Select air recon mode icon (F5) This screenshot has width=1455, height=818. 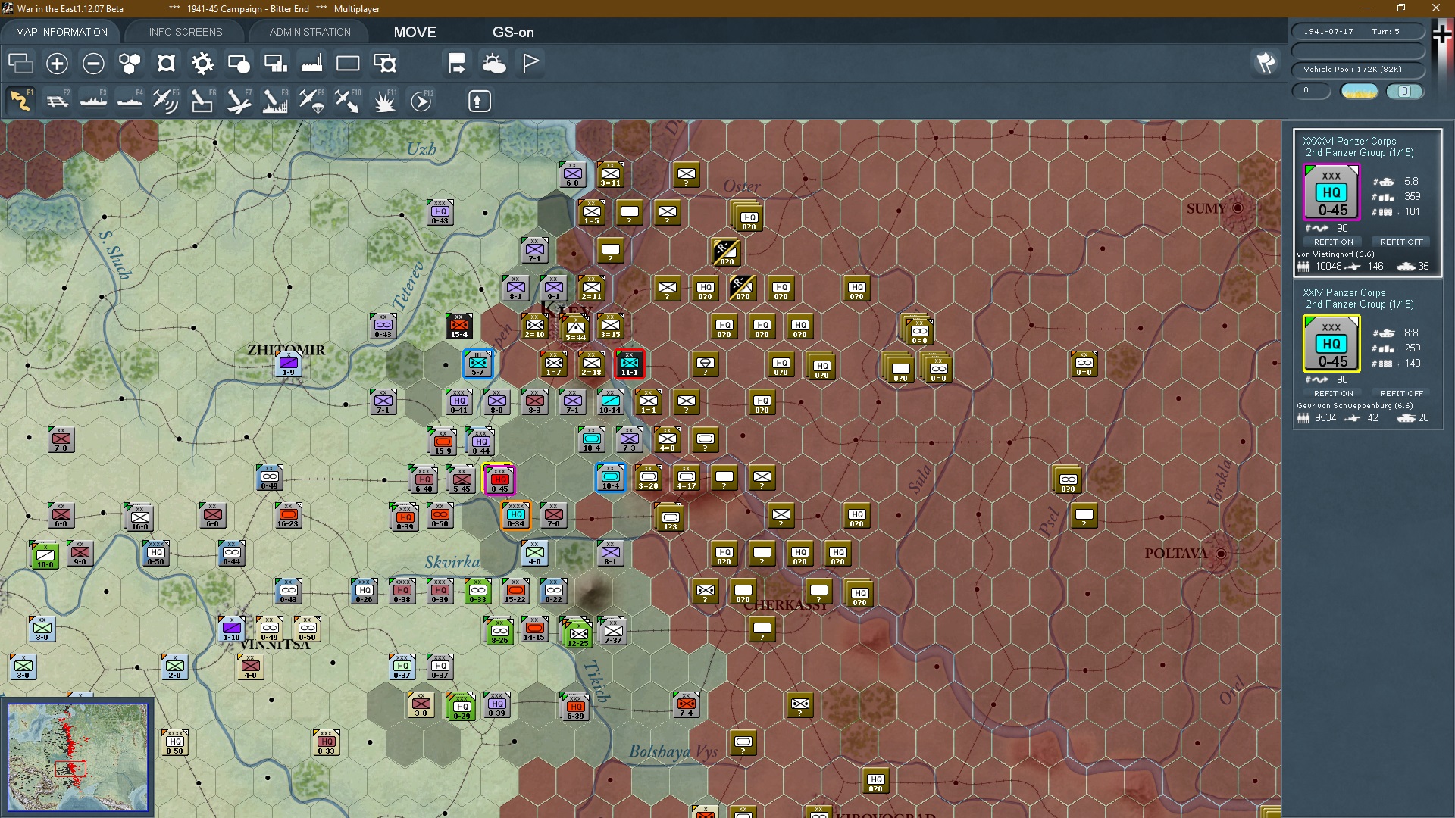coord(165,101)
